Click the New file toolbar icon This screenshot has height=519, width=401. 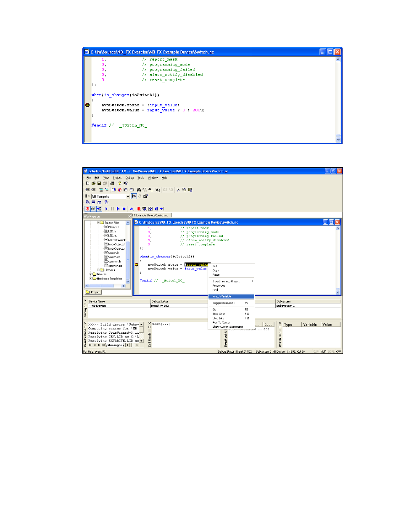click(87, 183)
